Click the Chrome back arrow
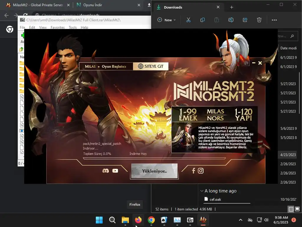The image size is (302, 227). [6, 15]
